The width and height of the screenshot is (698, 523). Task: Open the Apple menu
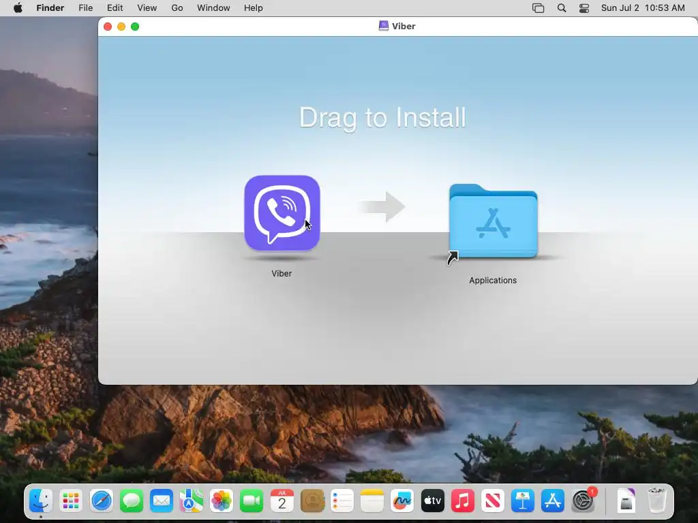click(18, 8)
